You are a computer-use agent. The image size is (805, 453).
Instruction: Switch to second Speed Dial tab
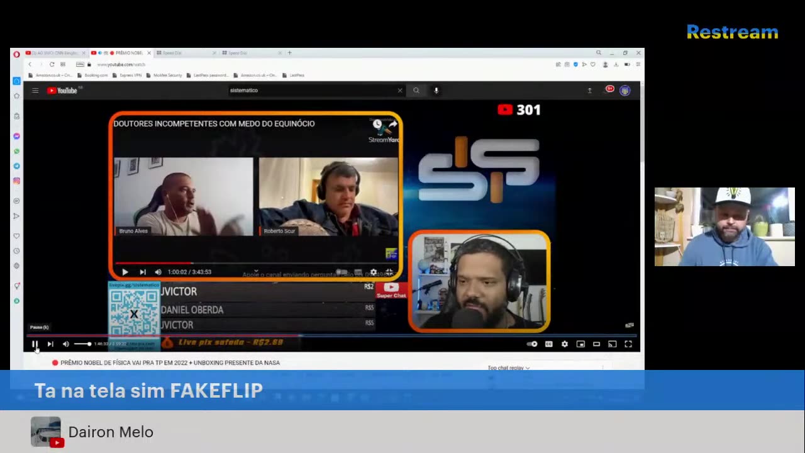(x=252, y=53)
